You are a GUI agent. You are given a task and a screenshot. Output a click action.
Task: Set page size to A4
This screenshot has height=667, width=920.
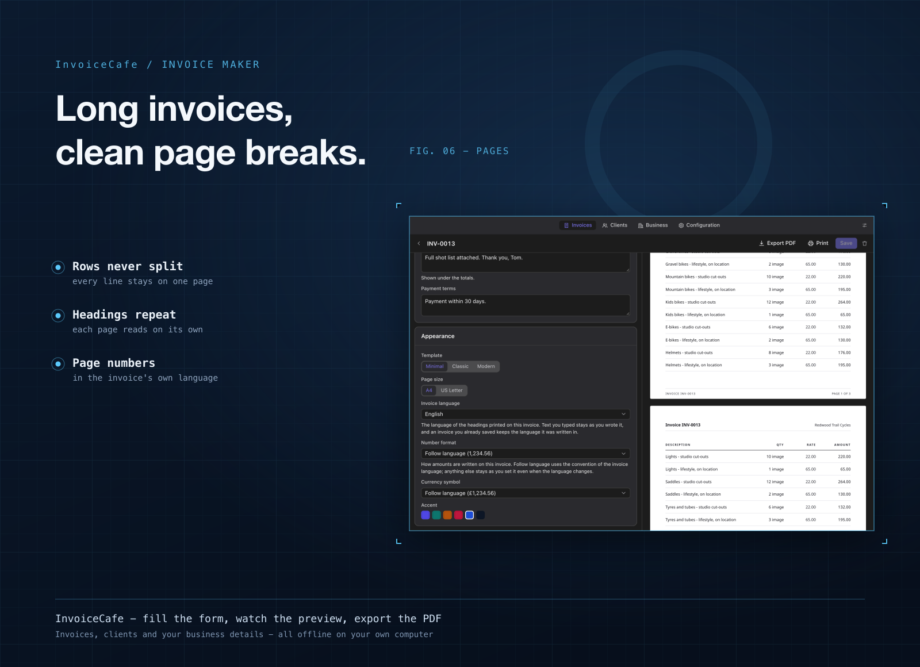tap(429, 390)
